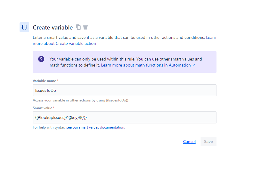Open the smart values documentation link
This screenshot has width=261, height=171.
[x=96, y=127]
